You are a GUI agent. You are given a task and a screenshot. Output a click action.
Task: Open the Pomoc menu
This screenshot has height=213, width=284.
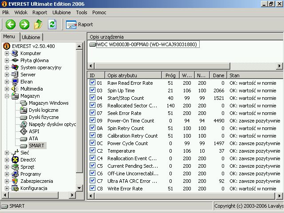(99, 12)
